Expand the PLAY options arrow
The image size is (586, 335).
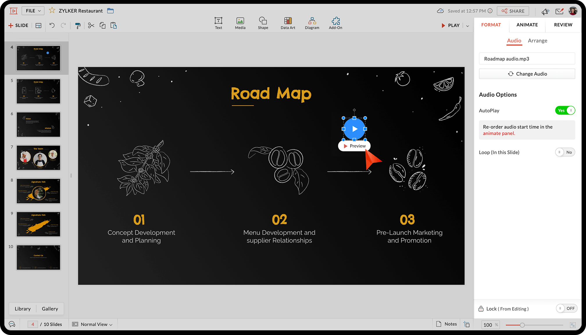click(468, 26)
